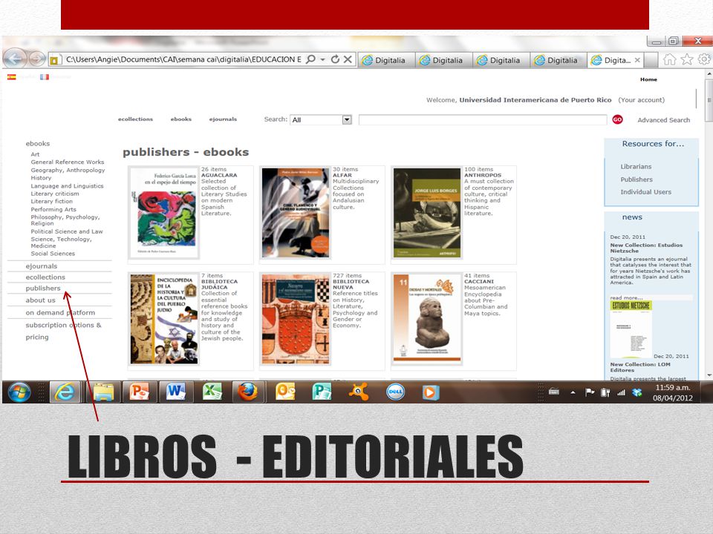Open ejournals in left sidebar
Viewport: 713px width, 534px height.
click(42, 266)
